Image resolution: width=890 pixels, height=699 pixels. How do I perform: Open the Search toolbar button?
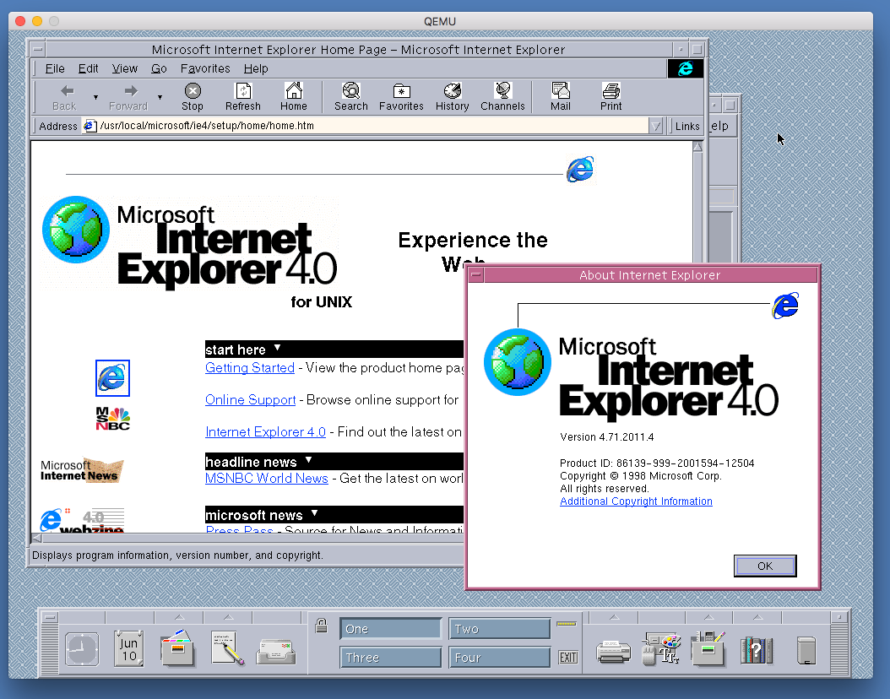click(350, 97)
